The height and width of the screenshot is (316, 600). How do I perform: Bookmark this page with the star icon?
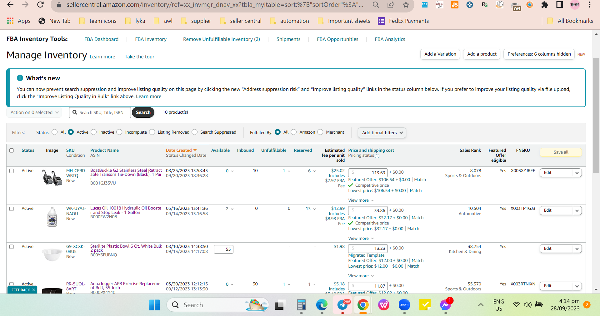click(406, 5)
